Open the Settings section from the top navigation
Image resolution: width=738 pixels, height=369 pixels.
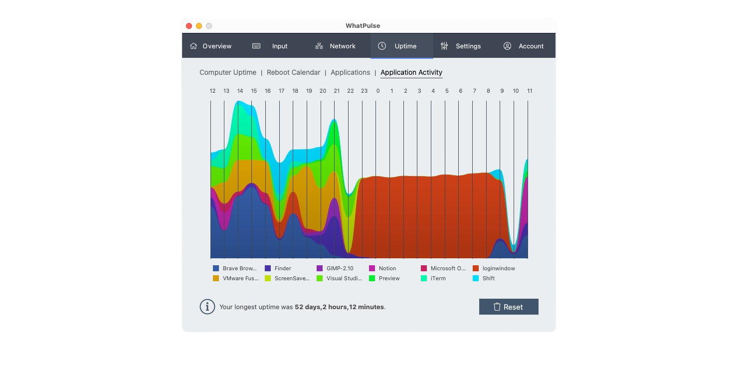point(468,46)
